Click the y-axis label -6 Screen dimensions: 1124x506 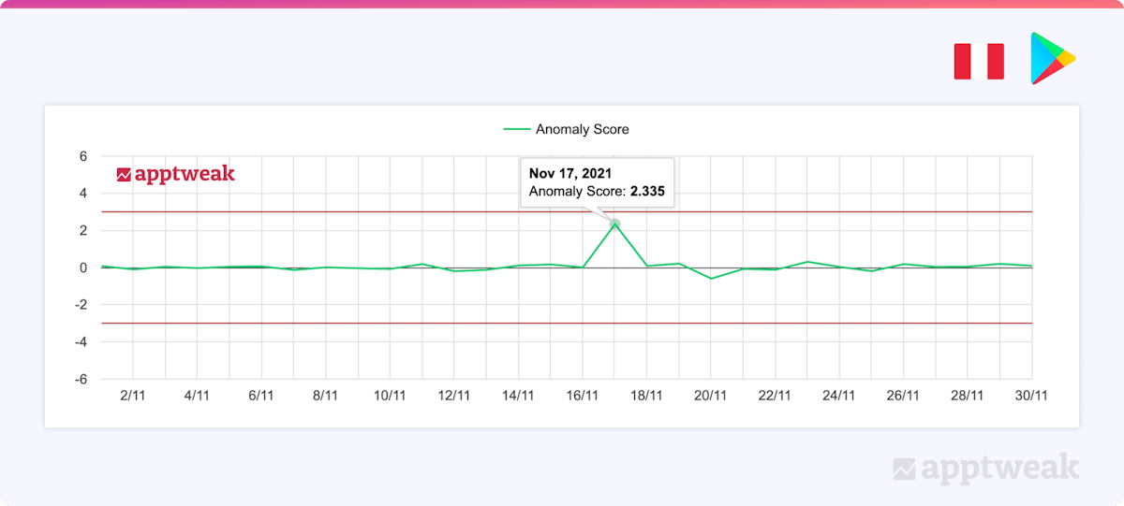[x=81, y=380]
